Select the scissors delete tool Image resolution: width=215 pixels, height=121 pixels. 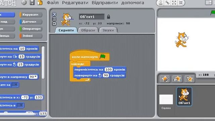[x=167, y=3]
